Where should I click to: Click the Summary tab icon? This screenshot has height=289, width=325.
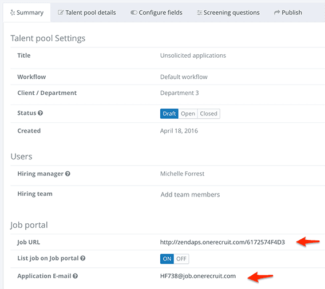(x=13, y=13)
